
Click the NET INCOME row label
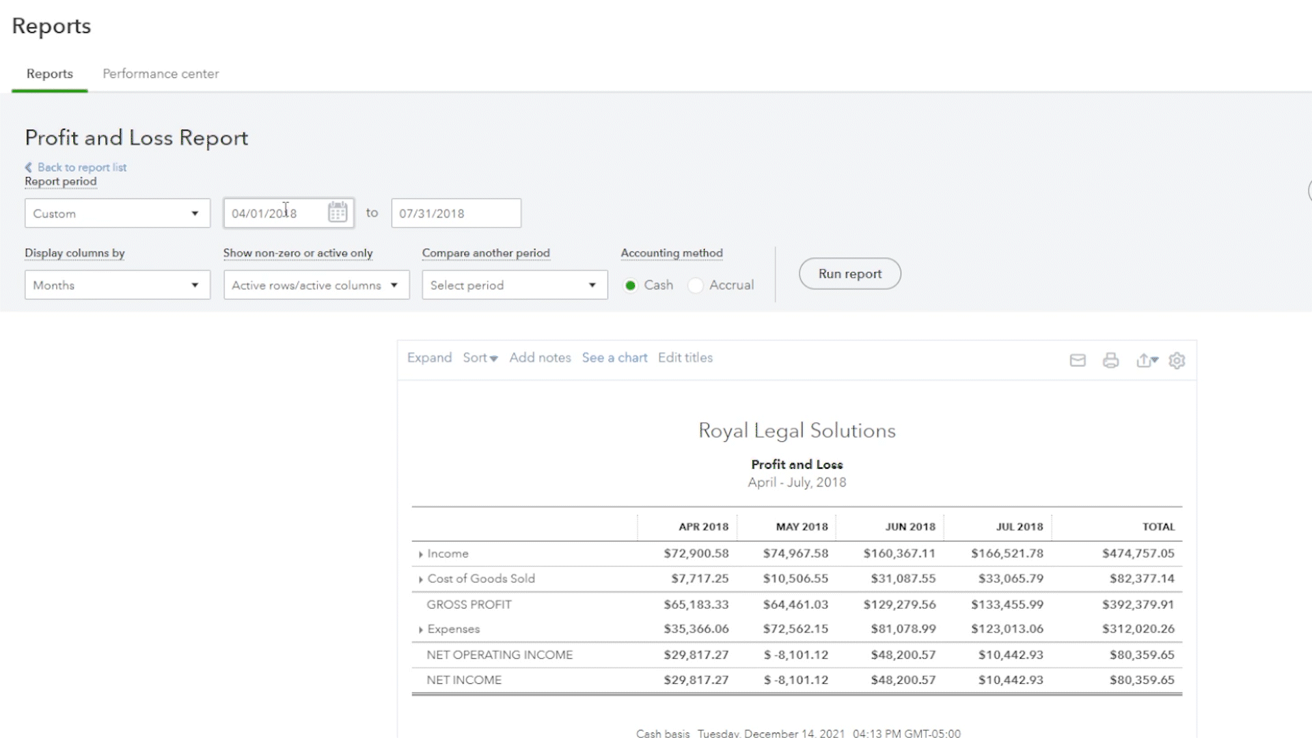coord(464,680)
